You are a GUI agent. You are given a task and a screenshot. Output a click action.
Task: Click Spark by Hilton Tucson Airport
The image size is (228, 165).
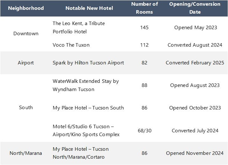(x=88, y=63)
